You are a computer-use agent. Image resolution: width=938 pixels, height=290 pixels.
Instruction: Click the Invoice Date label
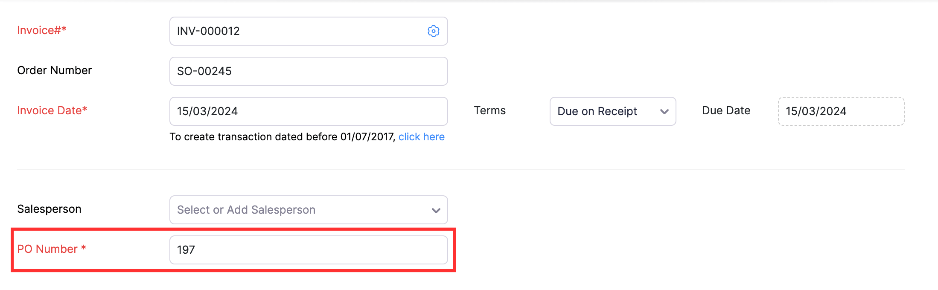coord(52,110)
